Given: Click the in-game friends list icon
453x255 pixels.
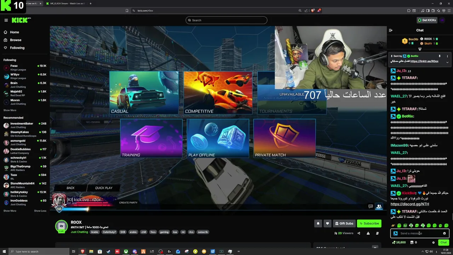Looking at the screenshot, I should pyautogui.click(x=379, y=206).
